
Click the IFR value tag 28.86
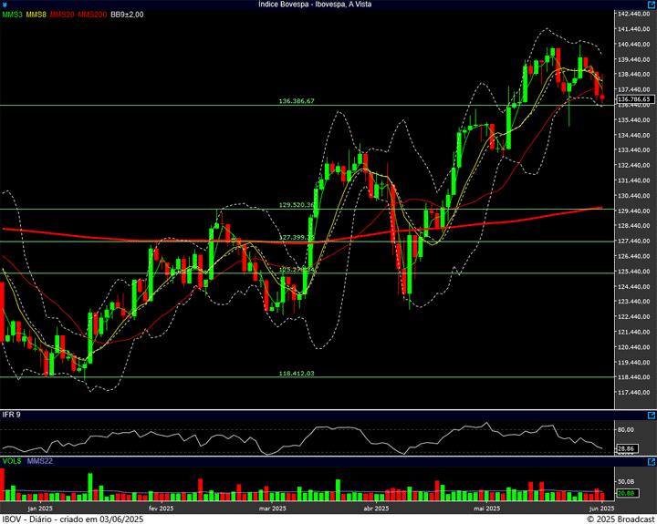[627, 448]
